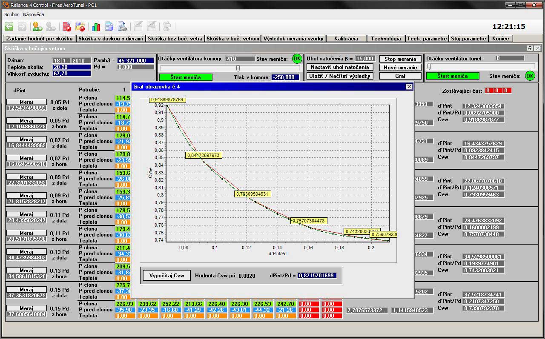
Task: Click the tunnel fan speed slider handle
Action: (429, 67)
